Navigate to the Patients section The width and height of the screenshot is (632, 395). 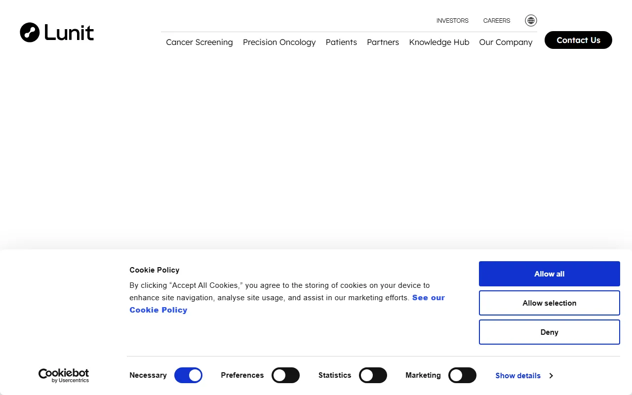[341, 42]
